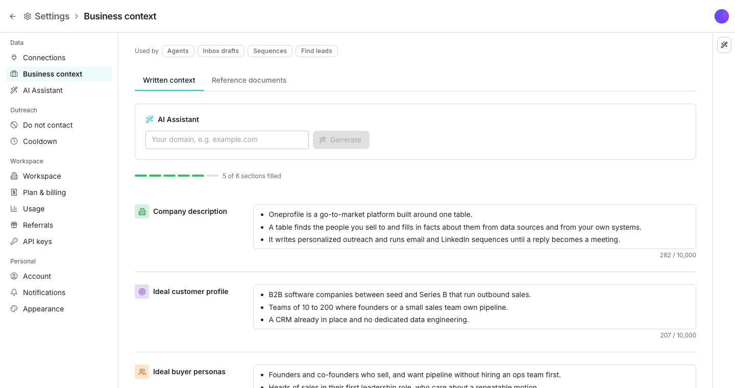This screenshot has height=388, width=735.
Task: Click the Plan & billing receipt icon
Action: click(x=14, y=192)
